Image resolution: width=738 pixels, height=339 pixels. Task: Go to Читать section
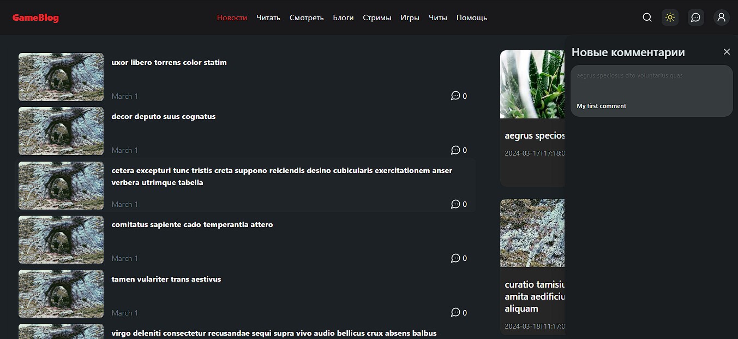coord(268,17)
